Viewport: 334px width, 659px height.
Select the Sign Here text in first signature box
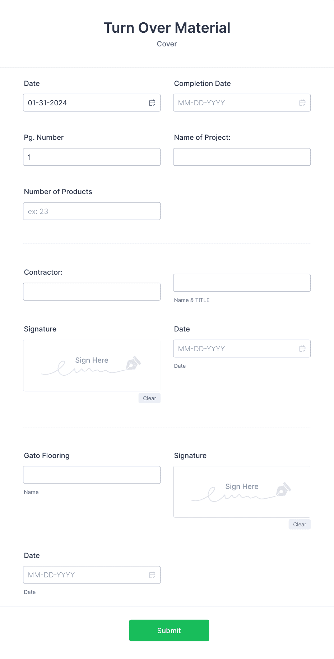pos(92,360)
